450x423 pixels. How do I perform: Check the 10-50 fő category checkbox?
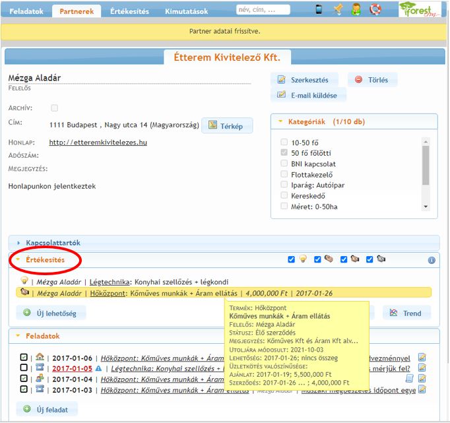(284, 143)
